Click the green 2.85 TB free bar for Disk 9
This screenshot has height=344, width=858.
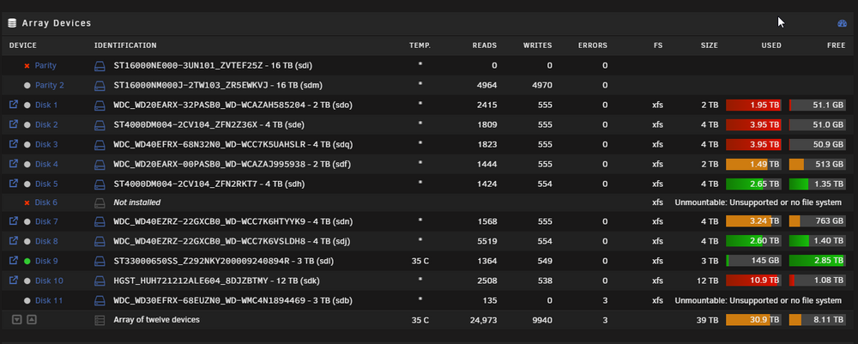[818, 261]
